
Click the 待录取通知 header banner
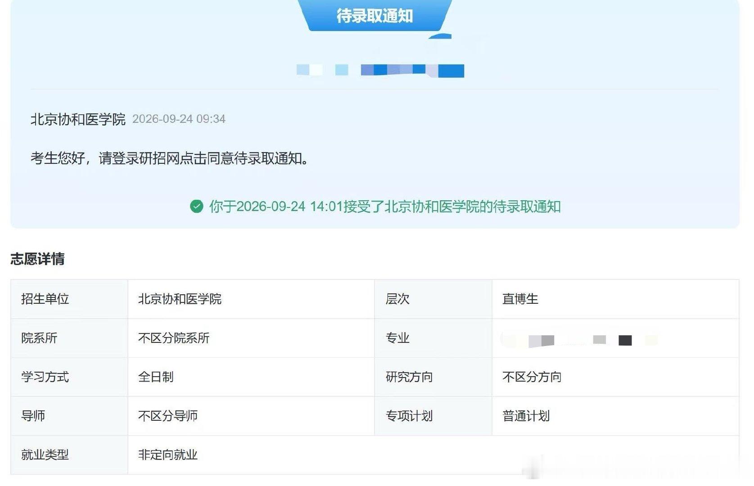click(375, 16)
